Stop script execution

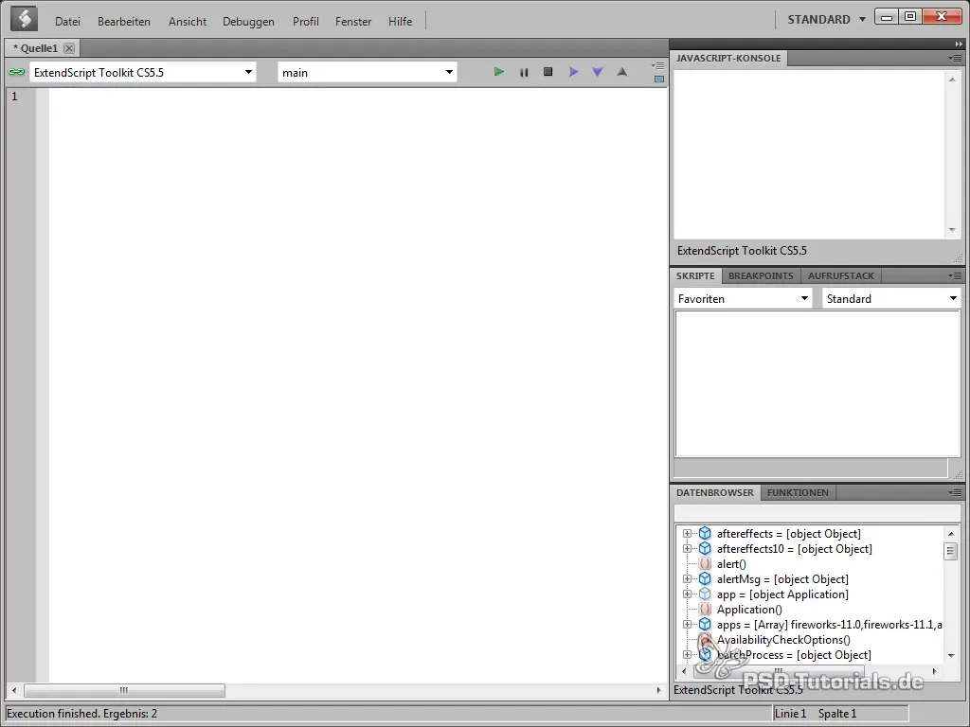548,72
